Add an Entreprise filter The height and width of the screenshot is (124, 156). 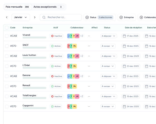tap(126, 17)
